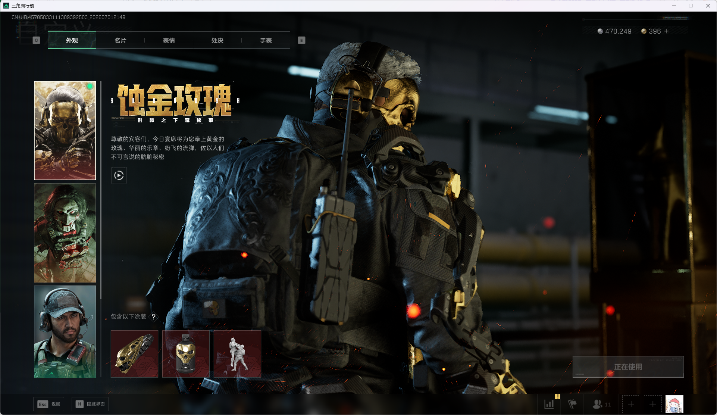The width and height of the screenshot is (717, 415).
Task: Open the flag icon in the bottom bar
Action: click(572, 404)
